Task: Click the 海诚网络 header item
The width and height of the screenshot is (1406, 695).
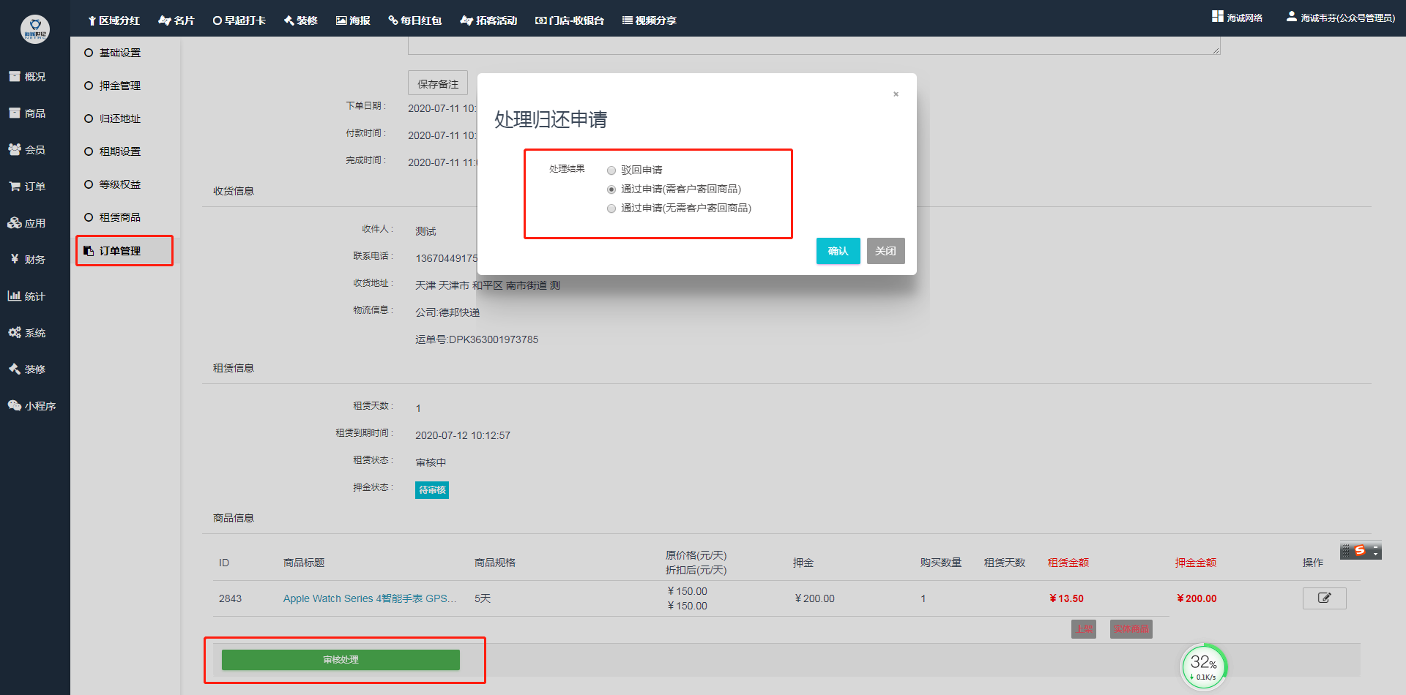Action: pos(1238,18)
